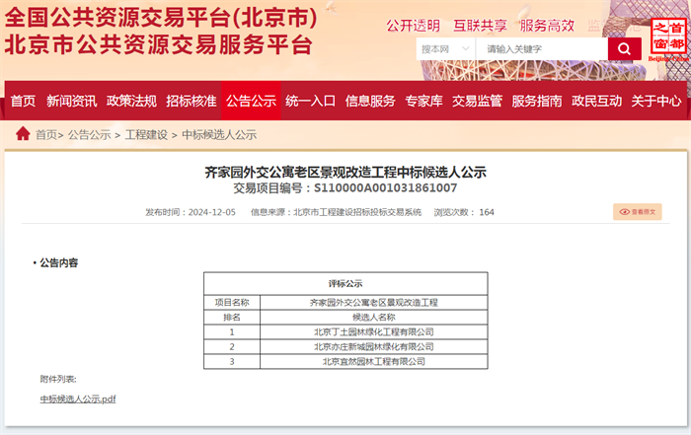Open the 查看原文 view original button
This screenshot has width=691, height=435.
point(638,212)
